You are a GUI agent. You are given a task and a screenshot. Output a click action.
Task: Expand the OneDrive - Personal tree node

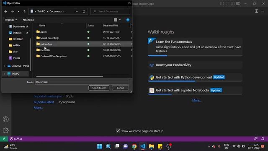pos(4,66)
